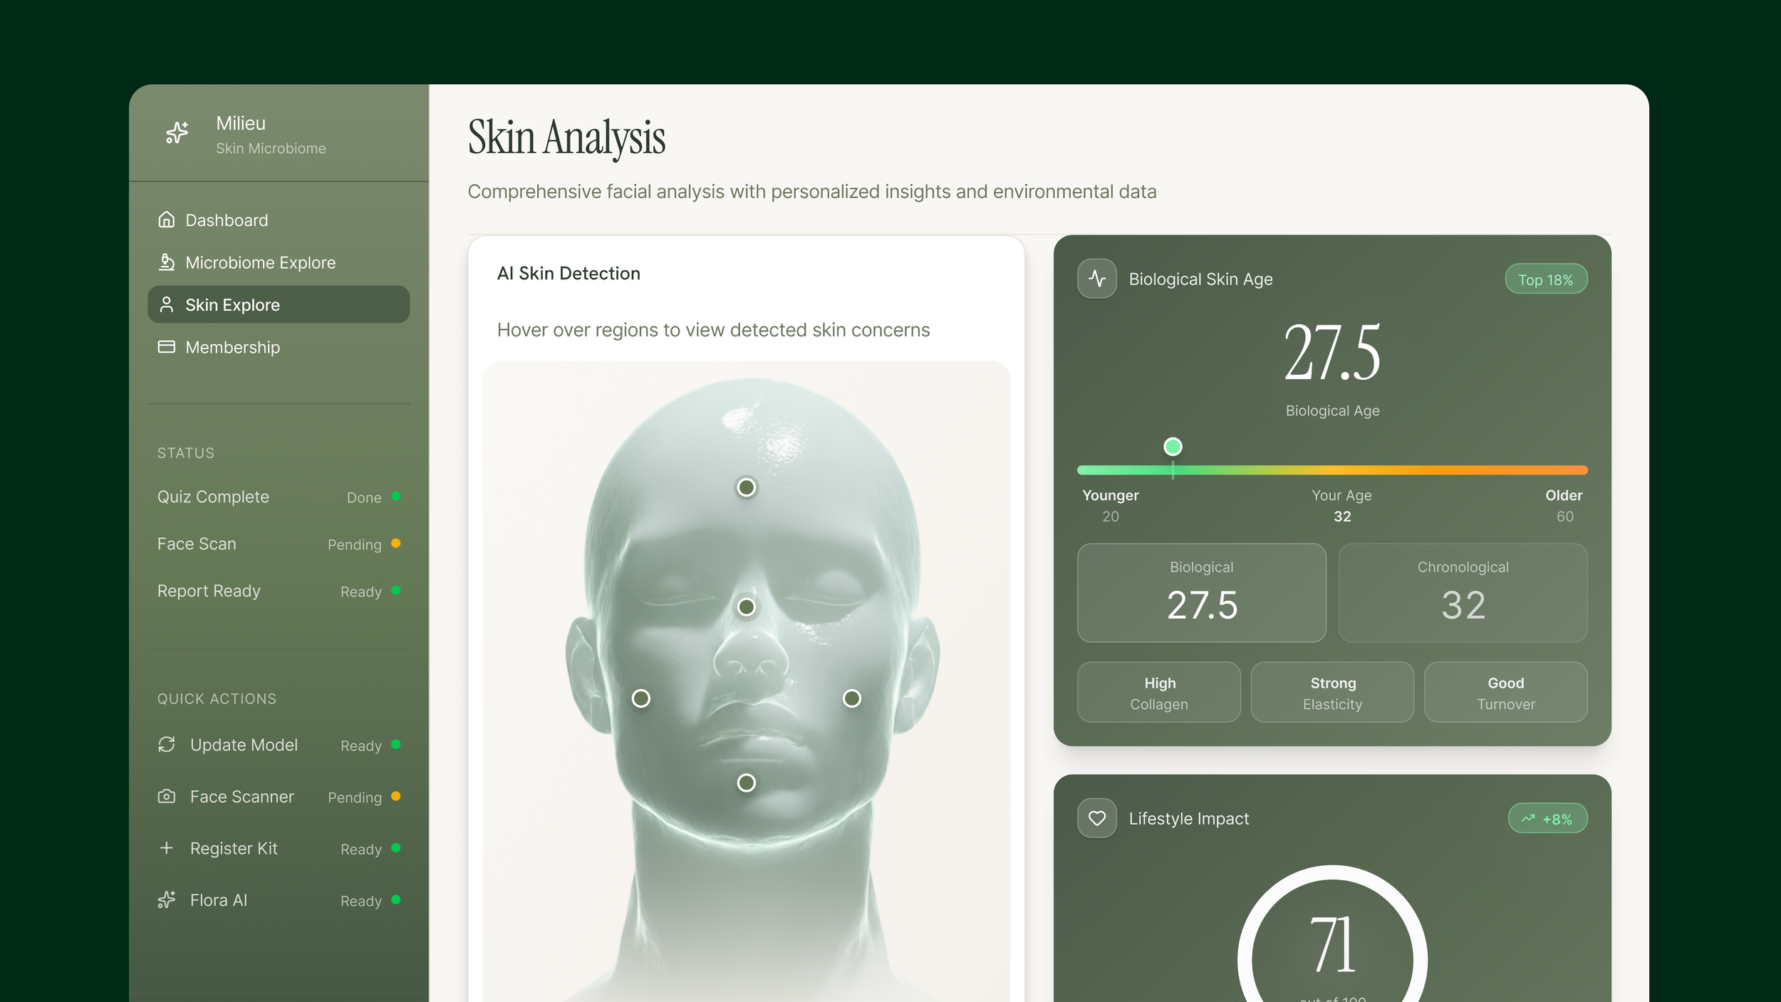
Task: Click the High Collagen tile
Action: pos(1158,693)
